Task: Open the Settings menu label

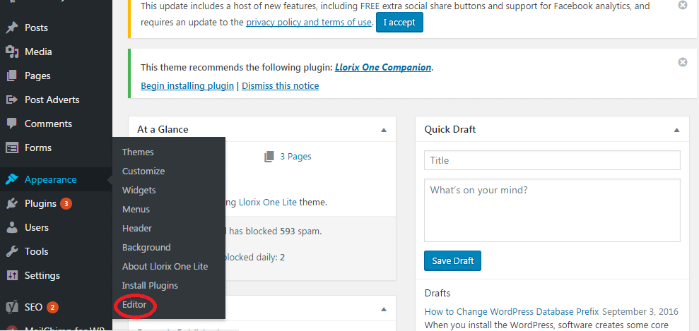Action: click(42, 275)
